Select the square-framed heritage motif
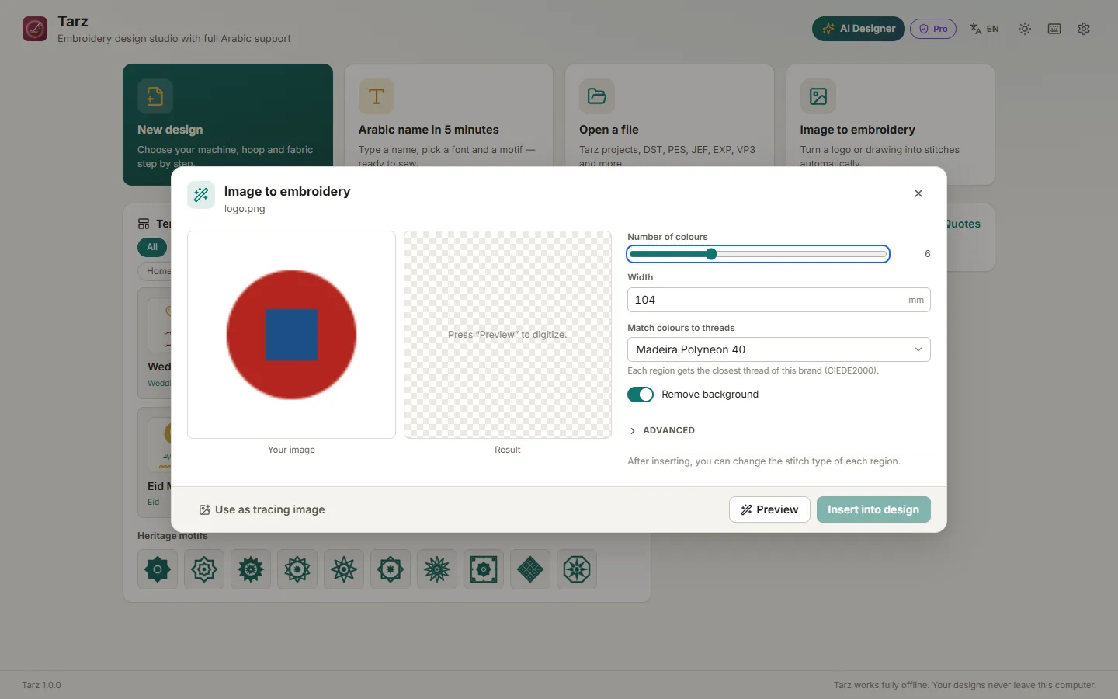 pos(484,569)
